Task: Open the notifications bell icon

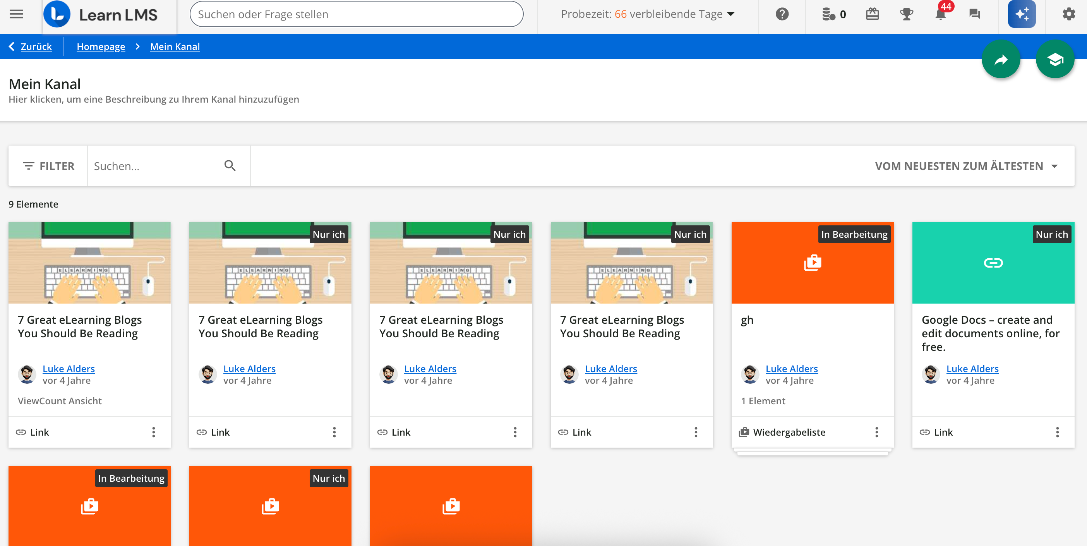Action: click(x=940, y=14)
